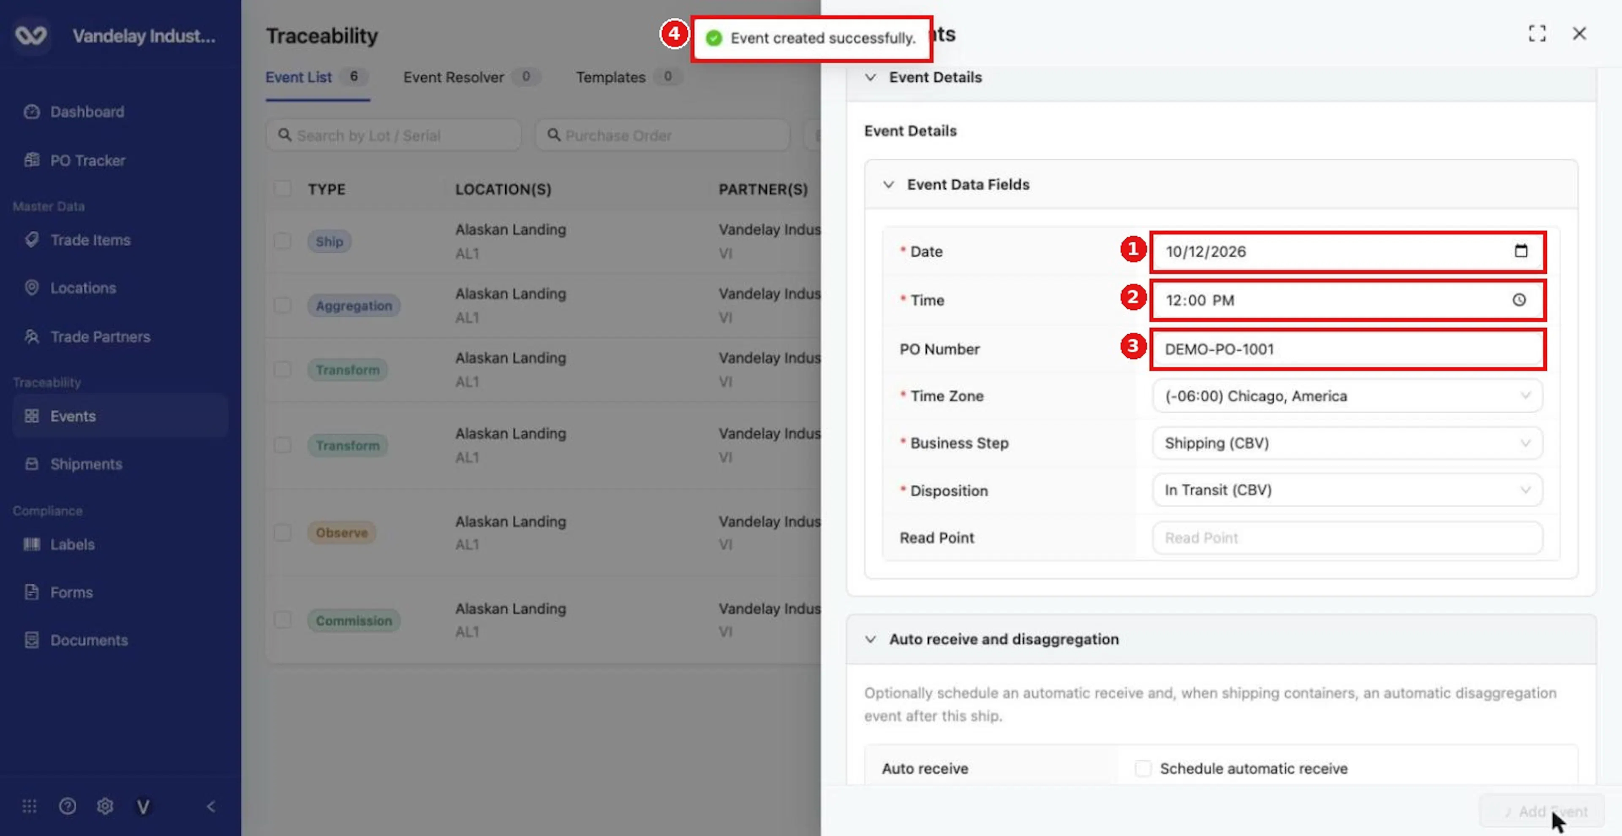The width and height of the screenshot is (1622, 836).
Task: Click the Vandelay Industries logo
Action: pyautogui.click(x=31, y=35)
